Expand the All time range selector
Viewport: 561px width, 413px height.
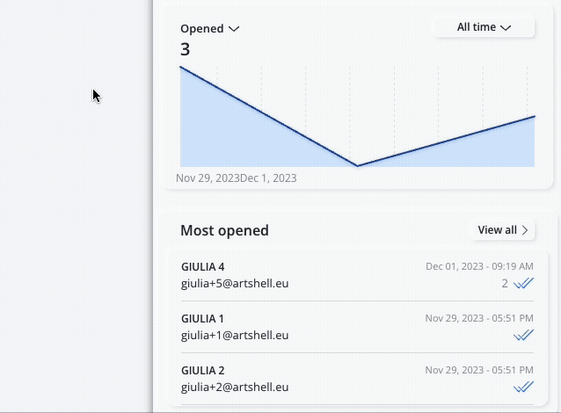(x=484, y=27)
